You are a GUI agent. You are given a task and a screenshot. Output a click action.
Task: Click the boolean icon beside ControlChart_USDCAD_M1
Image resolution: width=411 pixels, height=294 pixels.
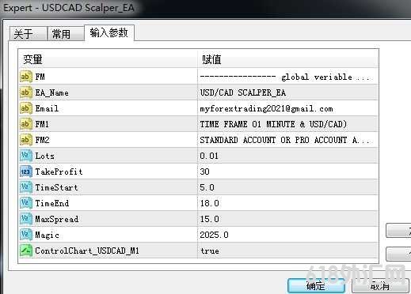click(x=26, y=251)
